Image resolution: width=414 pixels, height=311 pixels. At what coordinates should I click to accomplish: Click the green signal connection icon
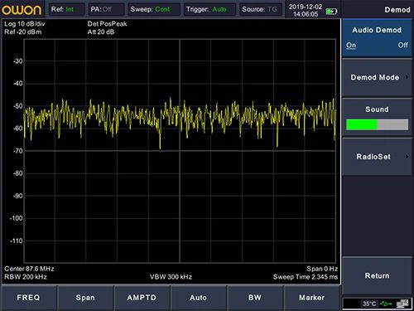click(386, 304)
